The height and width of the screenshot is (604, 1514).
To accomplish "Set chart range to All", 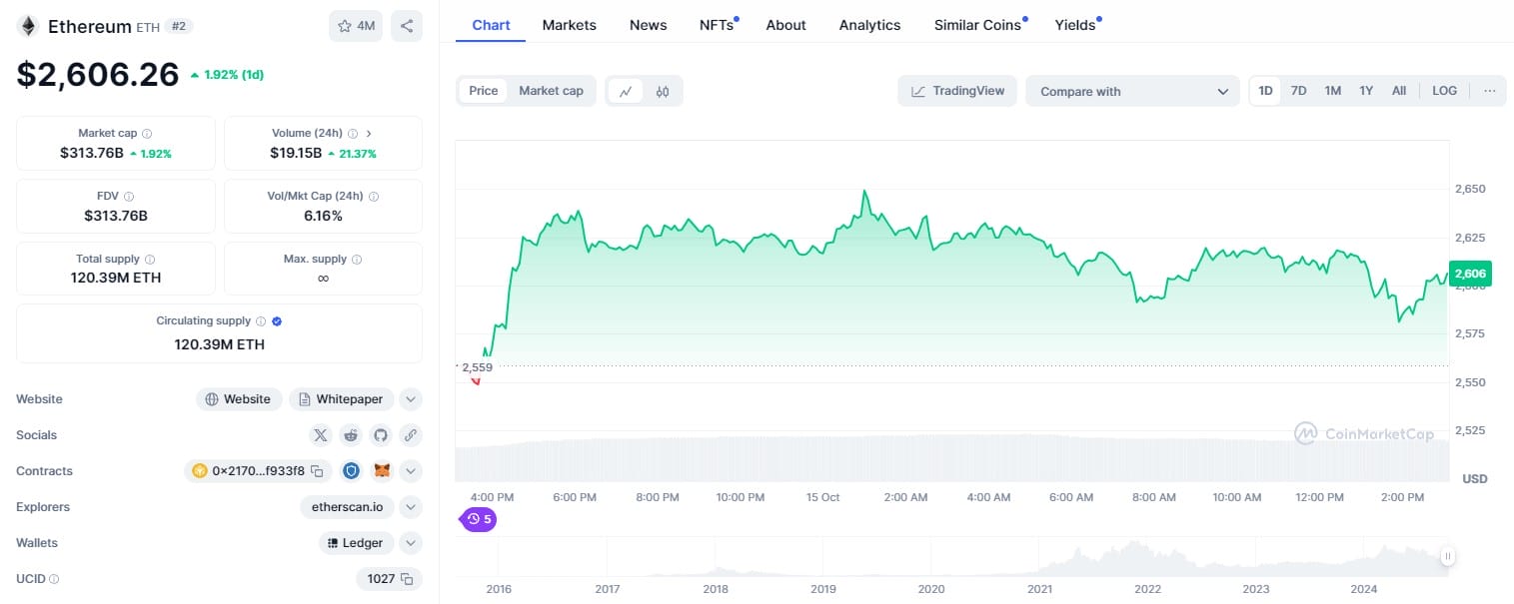I will [1399, 91].
